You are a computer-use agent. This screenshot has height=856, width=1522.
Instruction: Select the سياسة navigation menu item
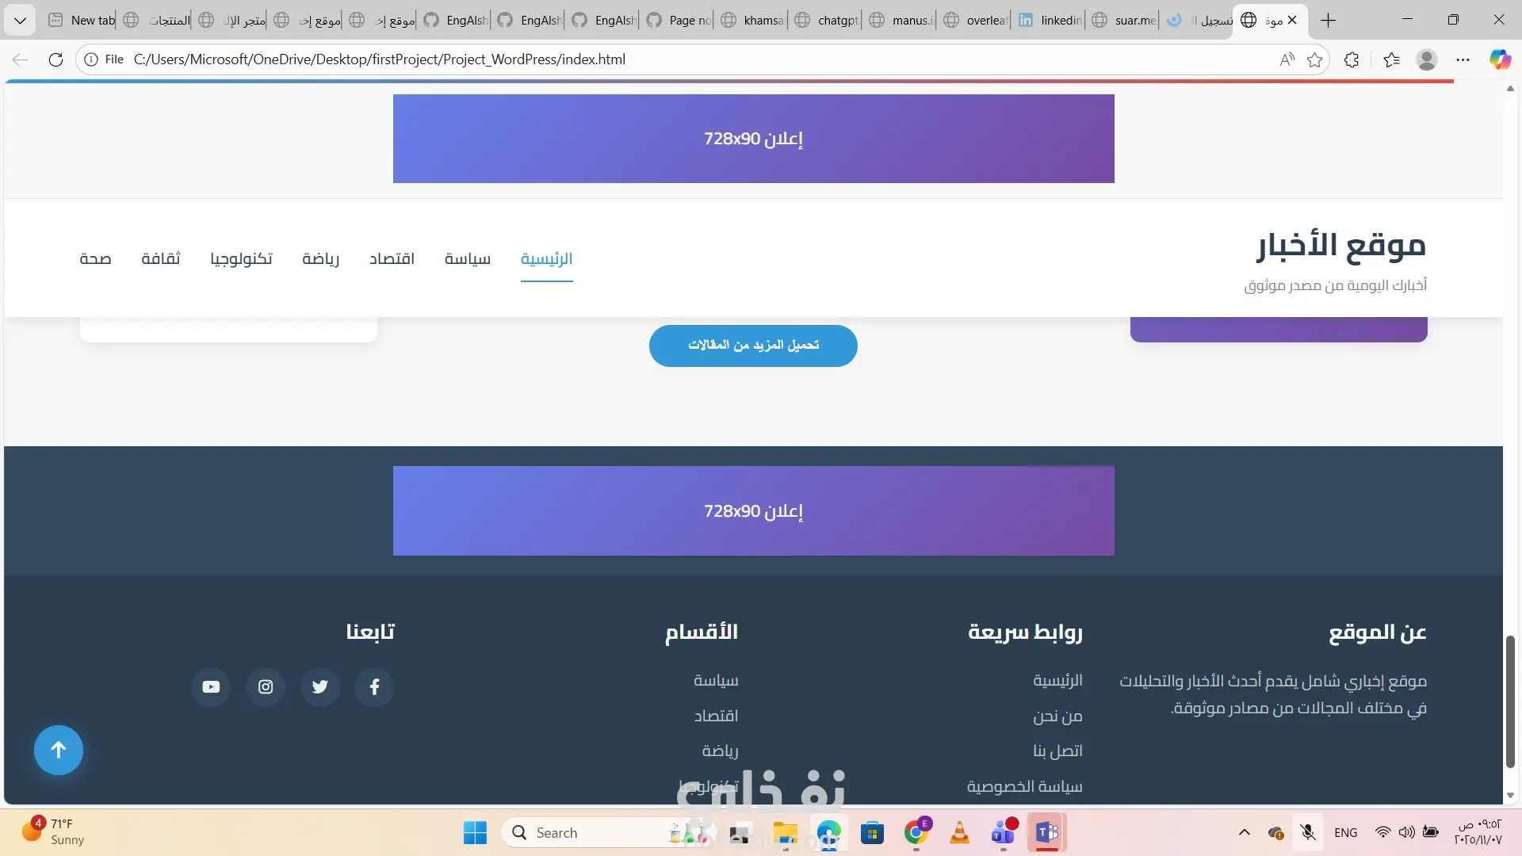pos(467,258)
